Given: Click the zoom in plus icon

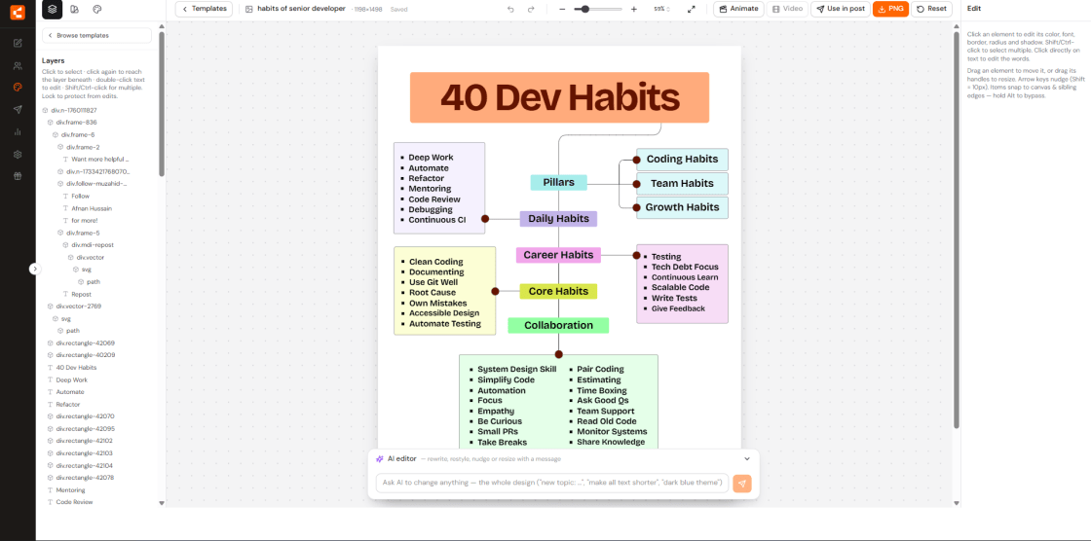Looking at the screenshot, I should [633, 9].
